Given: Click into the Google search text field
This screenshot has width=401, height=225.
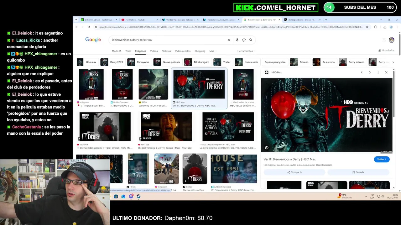Looking at the screenshot, I should [x=168, y=40].
